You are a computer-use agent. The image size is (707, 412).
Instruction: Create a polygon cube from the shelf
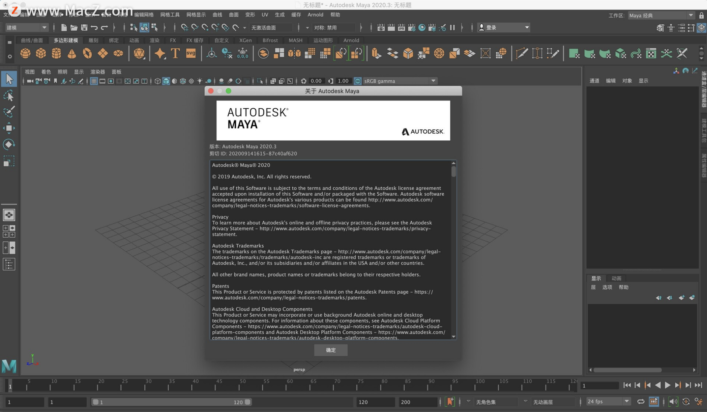click(x=41, y=53)
